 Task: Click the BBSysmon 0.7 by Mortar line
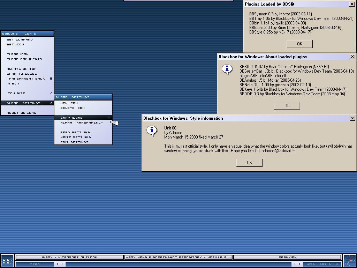281,14
